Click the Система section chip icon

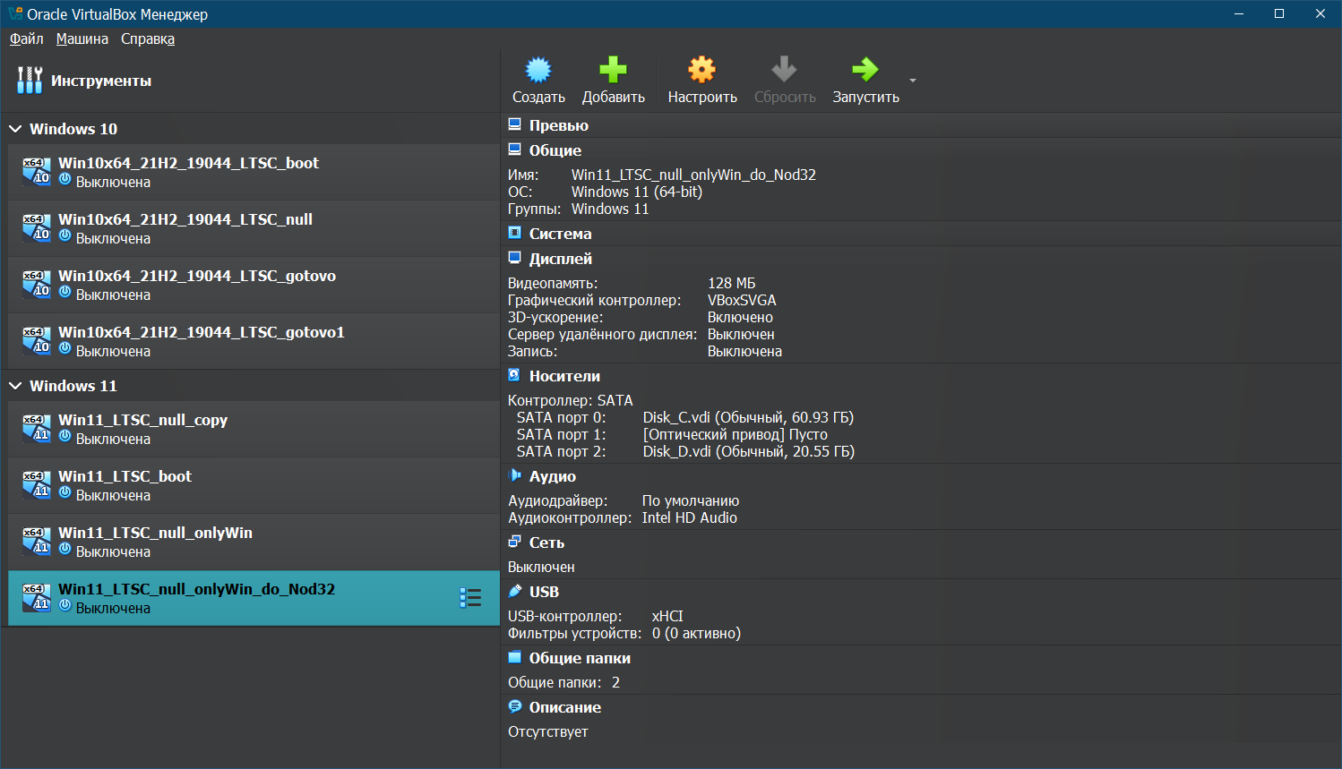[x=514, y=233]
